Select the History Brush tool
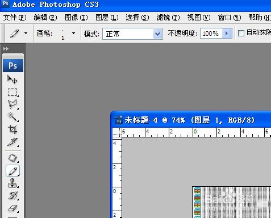 pos(12,196)
